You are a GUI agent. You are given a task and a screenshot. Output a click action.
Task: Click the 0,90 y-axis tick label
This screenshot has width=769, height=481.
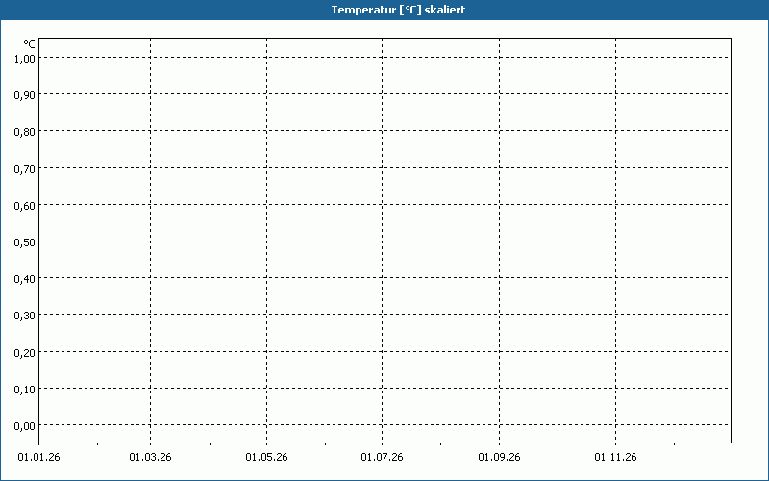(x=25, y=94)
